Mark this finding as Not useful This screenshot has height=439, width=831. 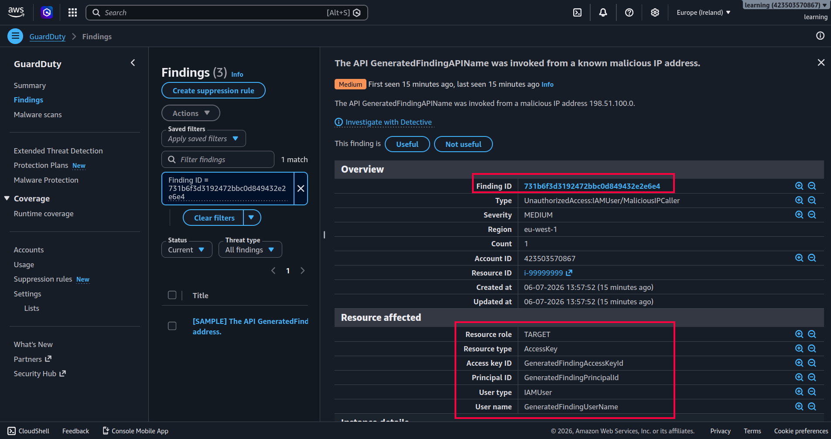(x=463, y=144)
